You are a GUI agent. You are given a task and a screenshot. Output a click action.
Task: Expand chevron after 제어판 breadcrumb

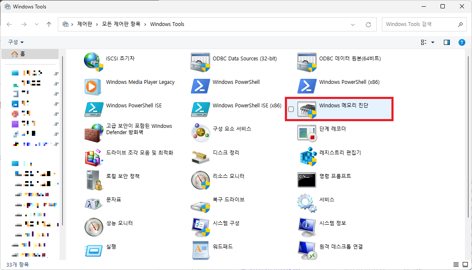[97, 24]
